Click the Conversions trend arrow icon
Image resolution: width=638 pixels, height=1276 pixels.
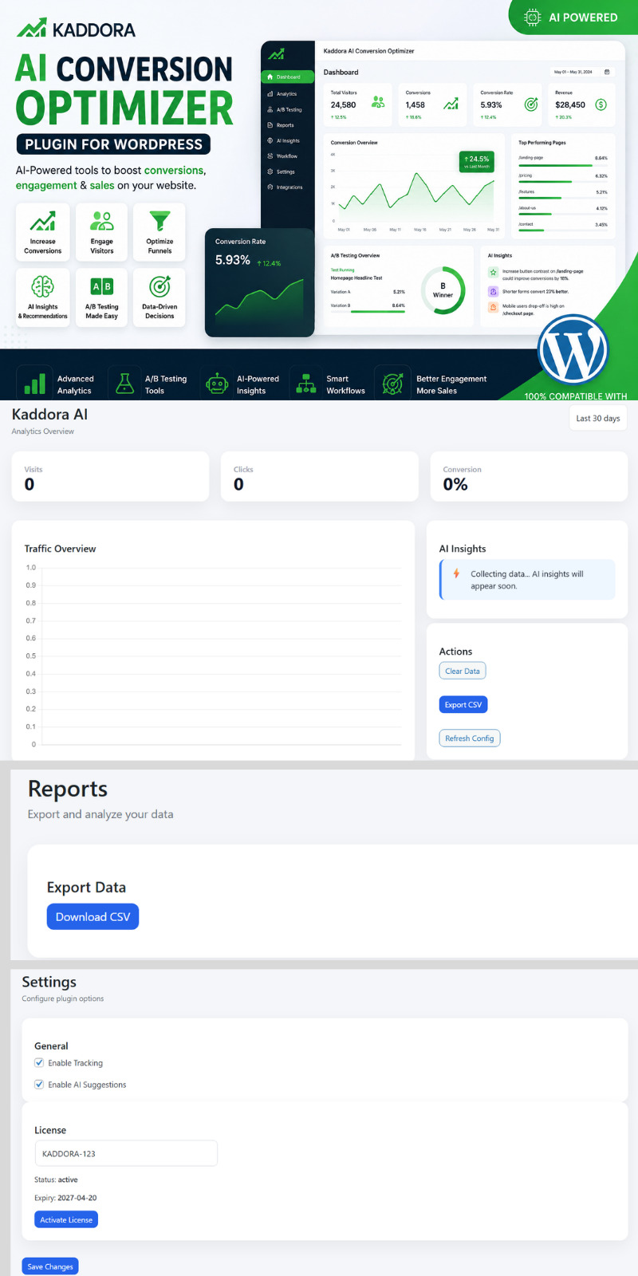pyautogui.click(x=451, y=104)
